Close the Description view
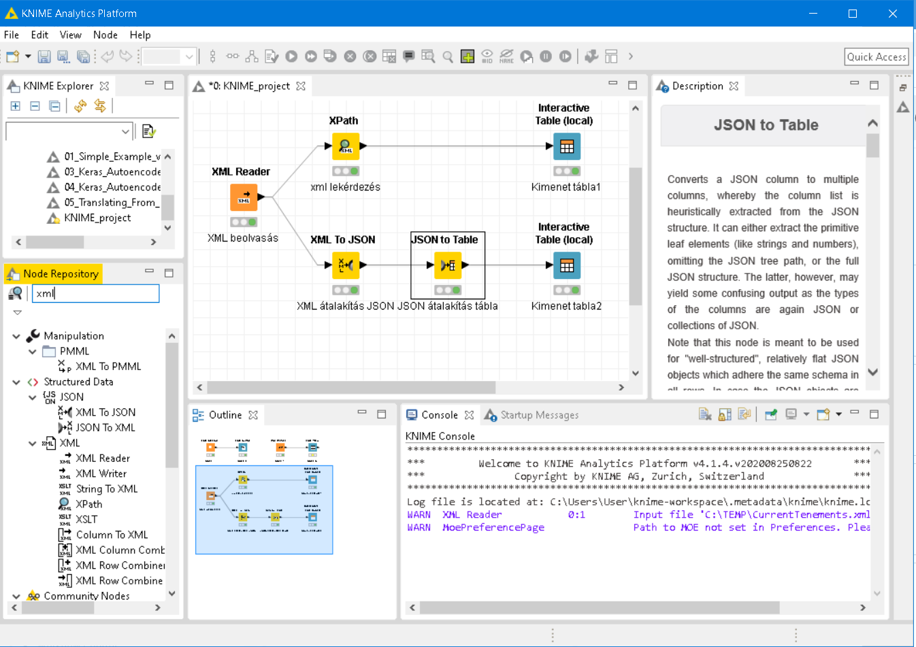The height and width of the screenshot is (647, 916). tap(734, 86)
